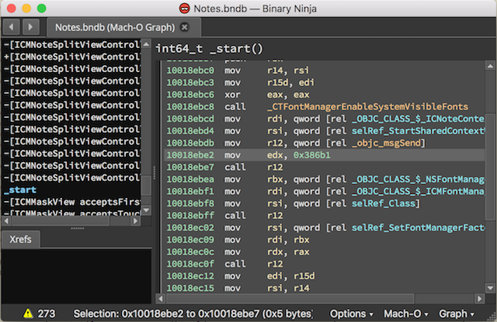Click function list horizontal scroll left arrow
This screenshot has height=322, width=497.
(6, 220)
